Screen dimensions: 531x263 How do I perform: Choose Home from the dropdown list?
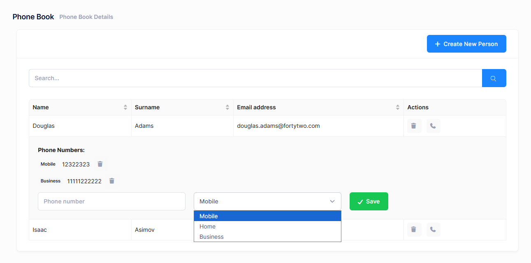[267, 226]
